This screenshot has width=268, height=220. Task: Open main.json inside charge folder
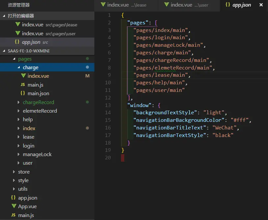[47, 93]
